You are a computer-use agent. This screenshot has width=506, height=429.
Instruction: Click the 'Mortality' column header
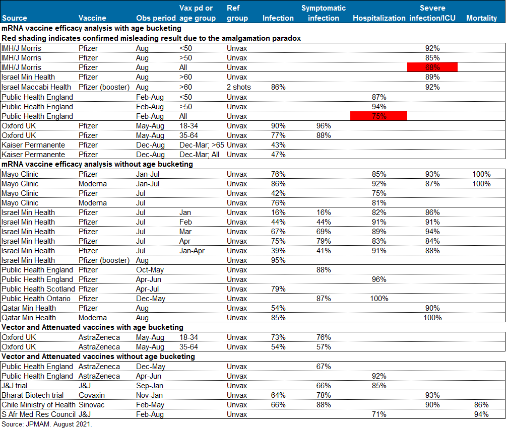[x=481, y=18]
